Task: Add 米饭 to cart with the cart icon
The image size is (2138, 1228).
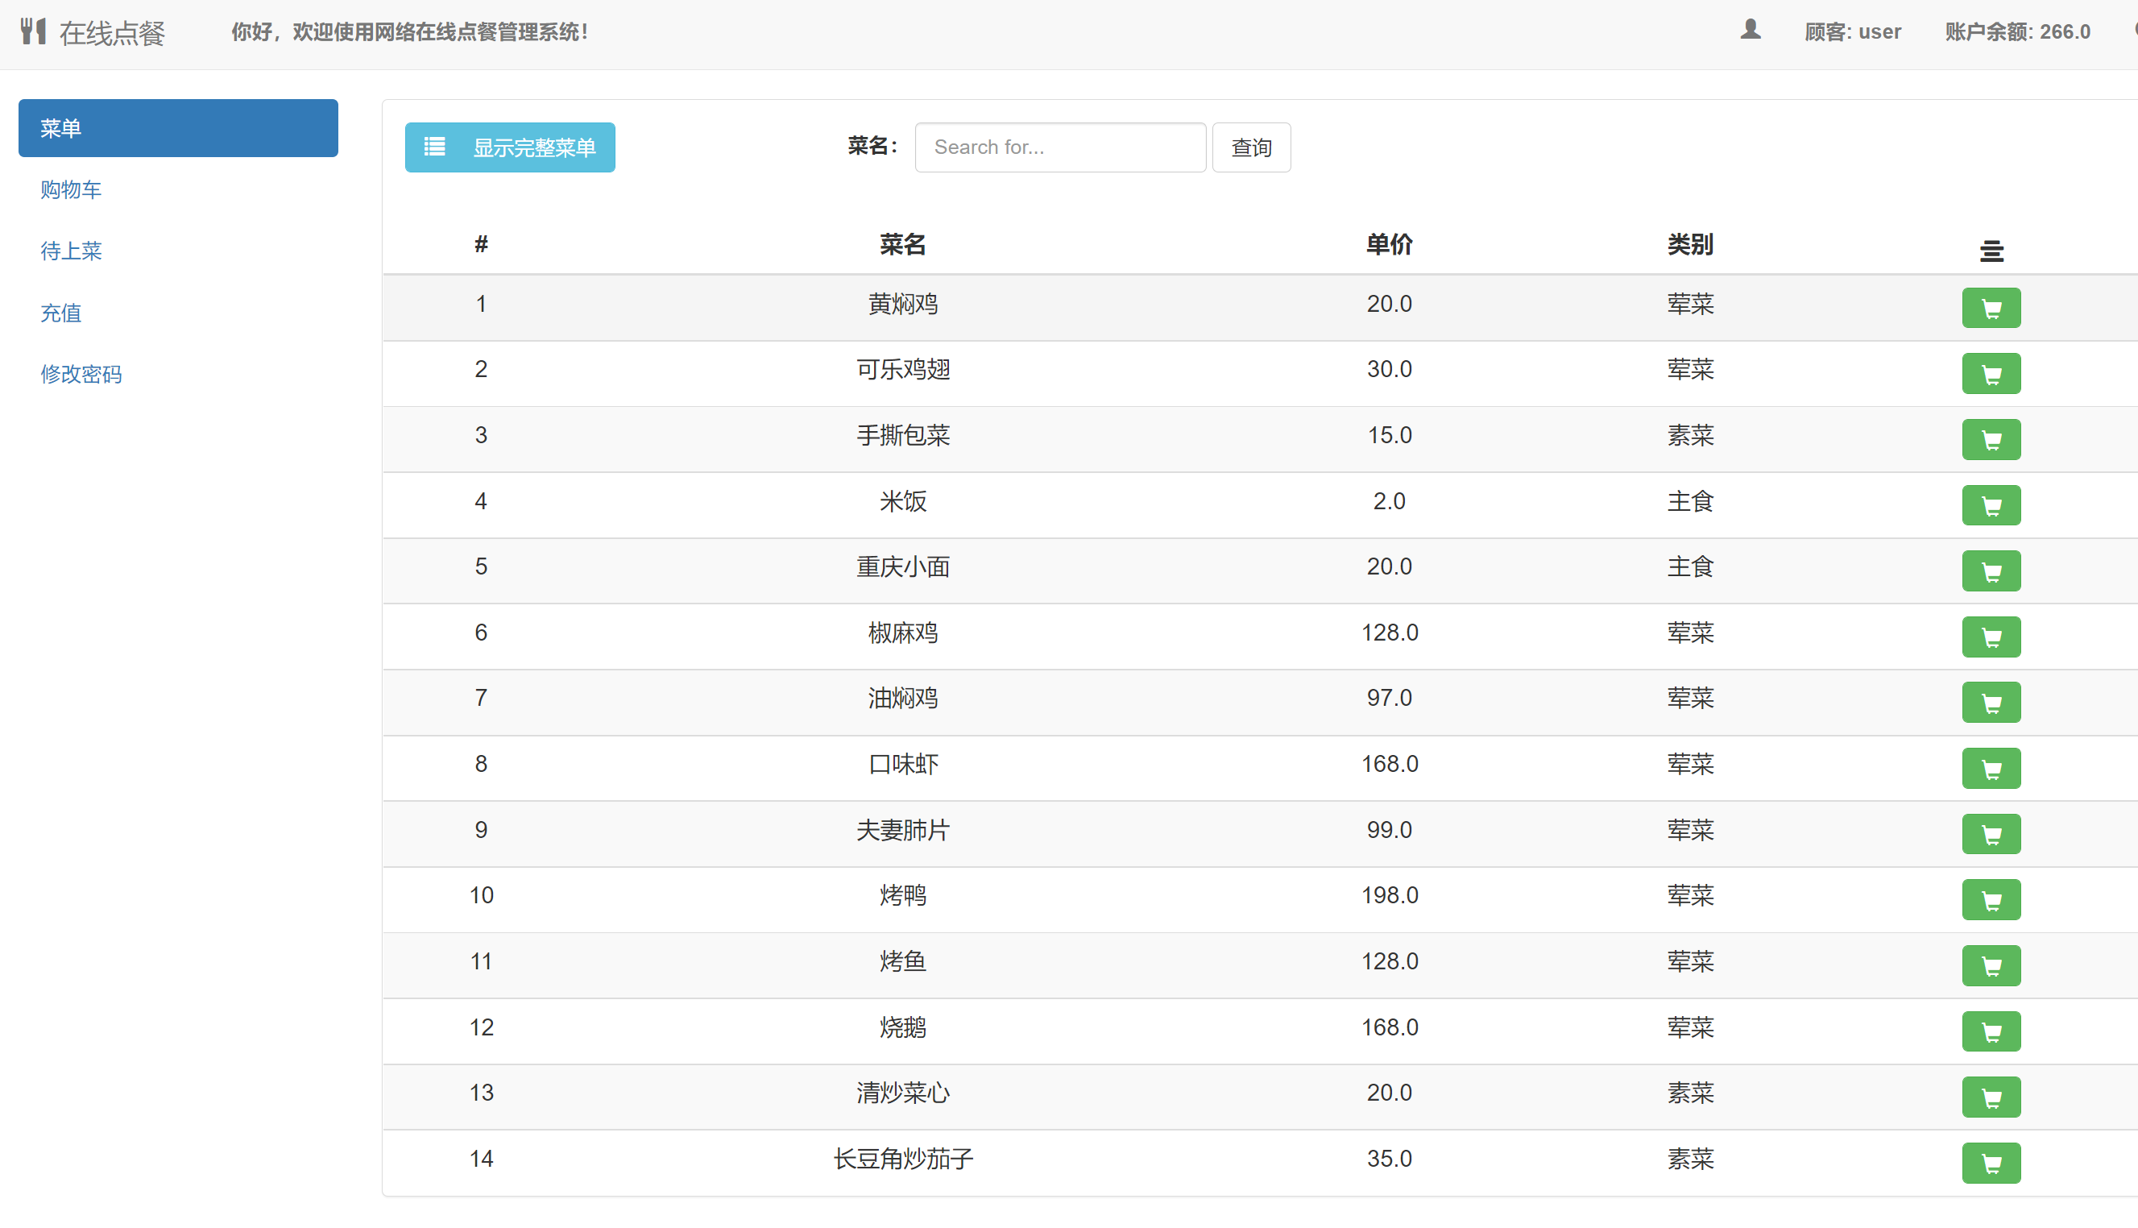Action: (1991, 504)
